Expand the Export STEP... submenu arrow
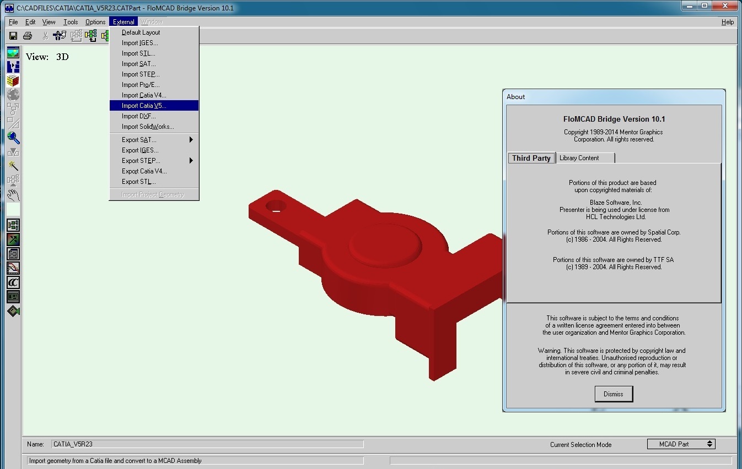Image resolution: width=742 pixels, height=469 pixels. coord(191,161)
